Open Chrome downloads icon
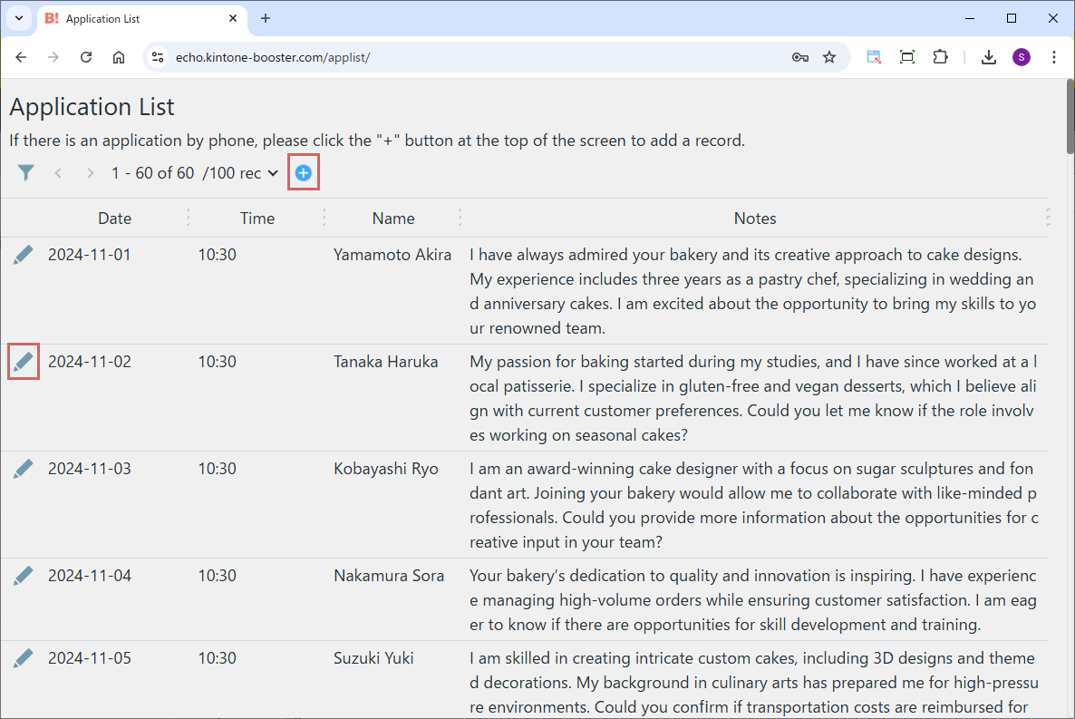This screenshot has width=1075, height=719. 989,57
